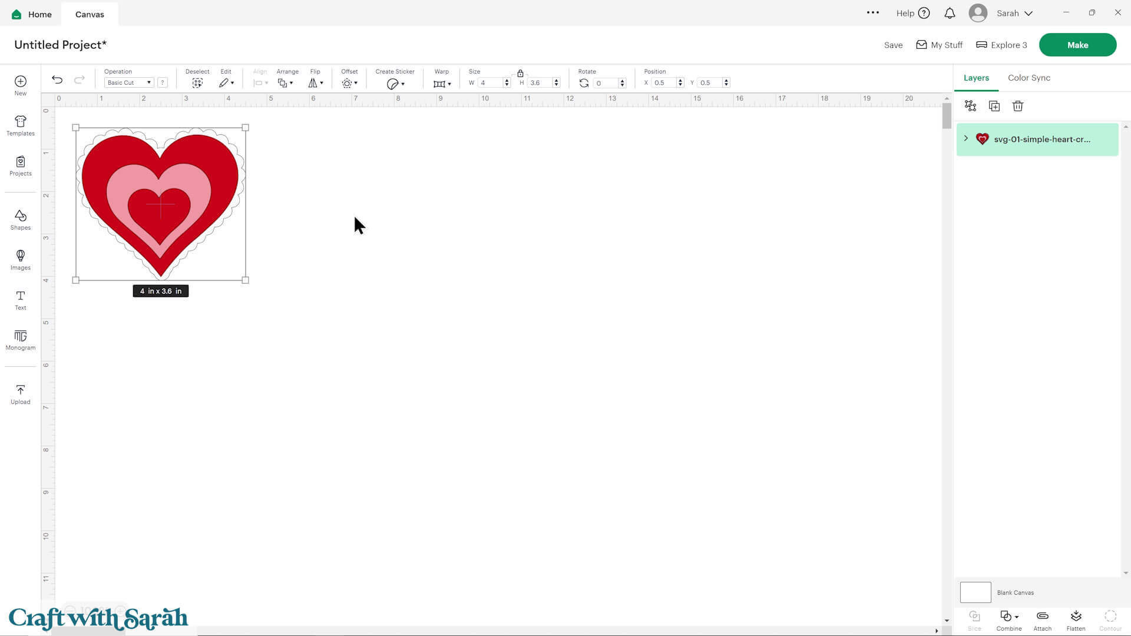The width and height of the screenshot is (1131, 636).
Task: Click the Deselect toggle icon
Action: click(197, 83)
